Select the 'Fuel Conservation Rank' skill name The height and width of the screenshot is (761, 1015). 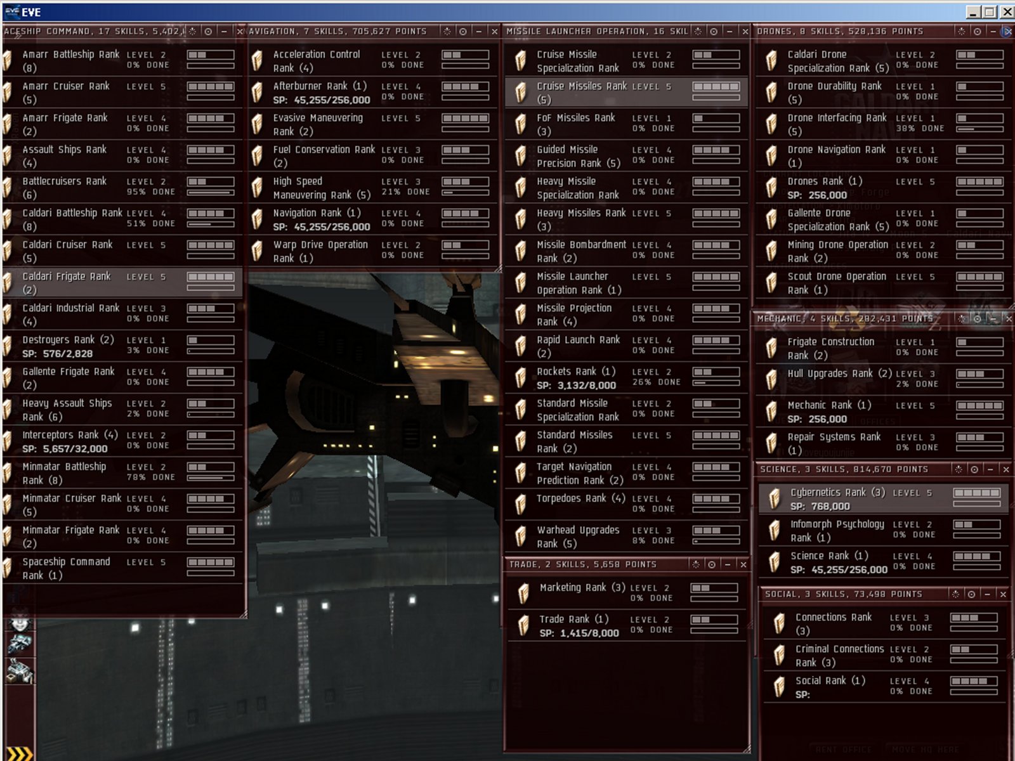click(x=324, y=150)
